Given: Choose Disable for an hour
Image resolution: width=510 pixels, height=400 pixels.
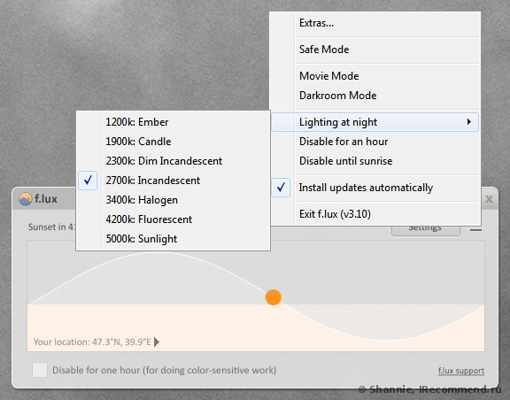Looking at the screenshot, I should [375, 142].
